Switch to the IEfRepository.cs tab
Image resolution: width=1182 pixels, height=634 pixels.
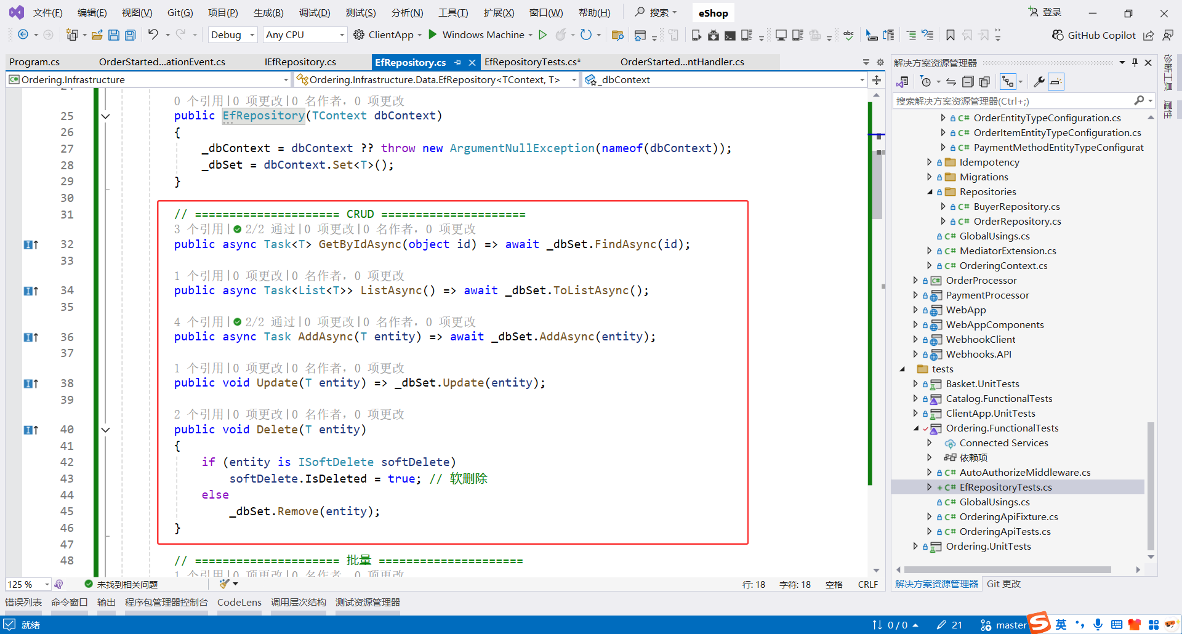pyautogui.click(x=300, y=62)
